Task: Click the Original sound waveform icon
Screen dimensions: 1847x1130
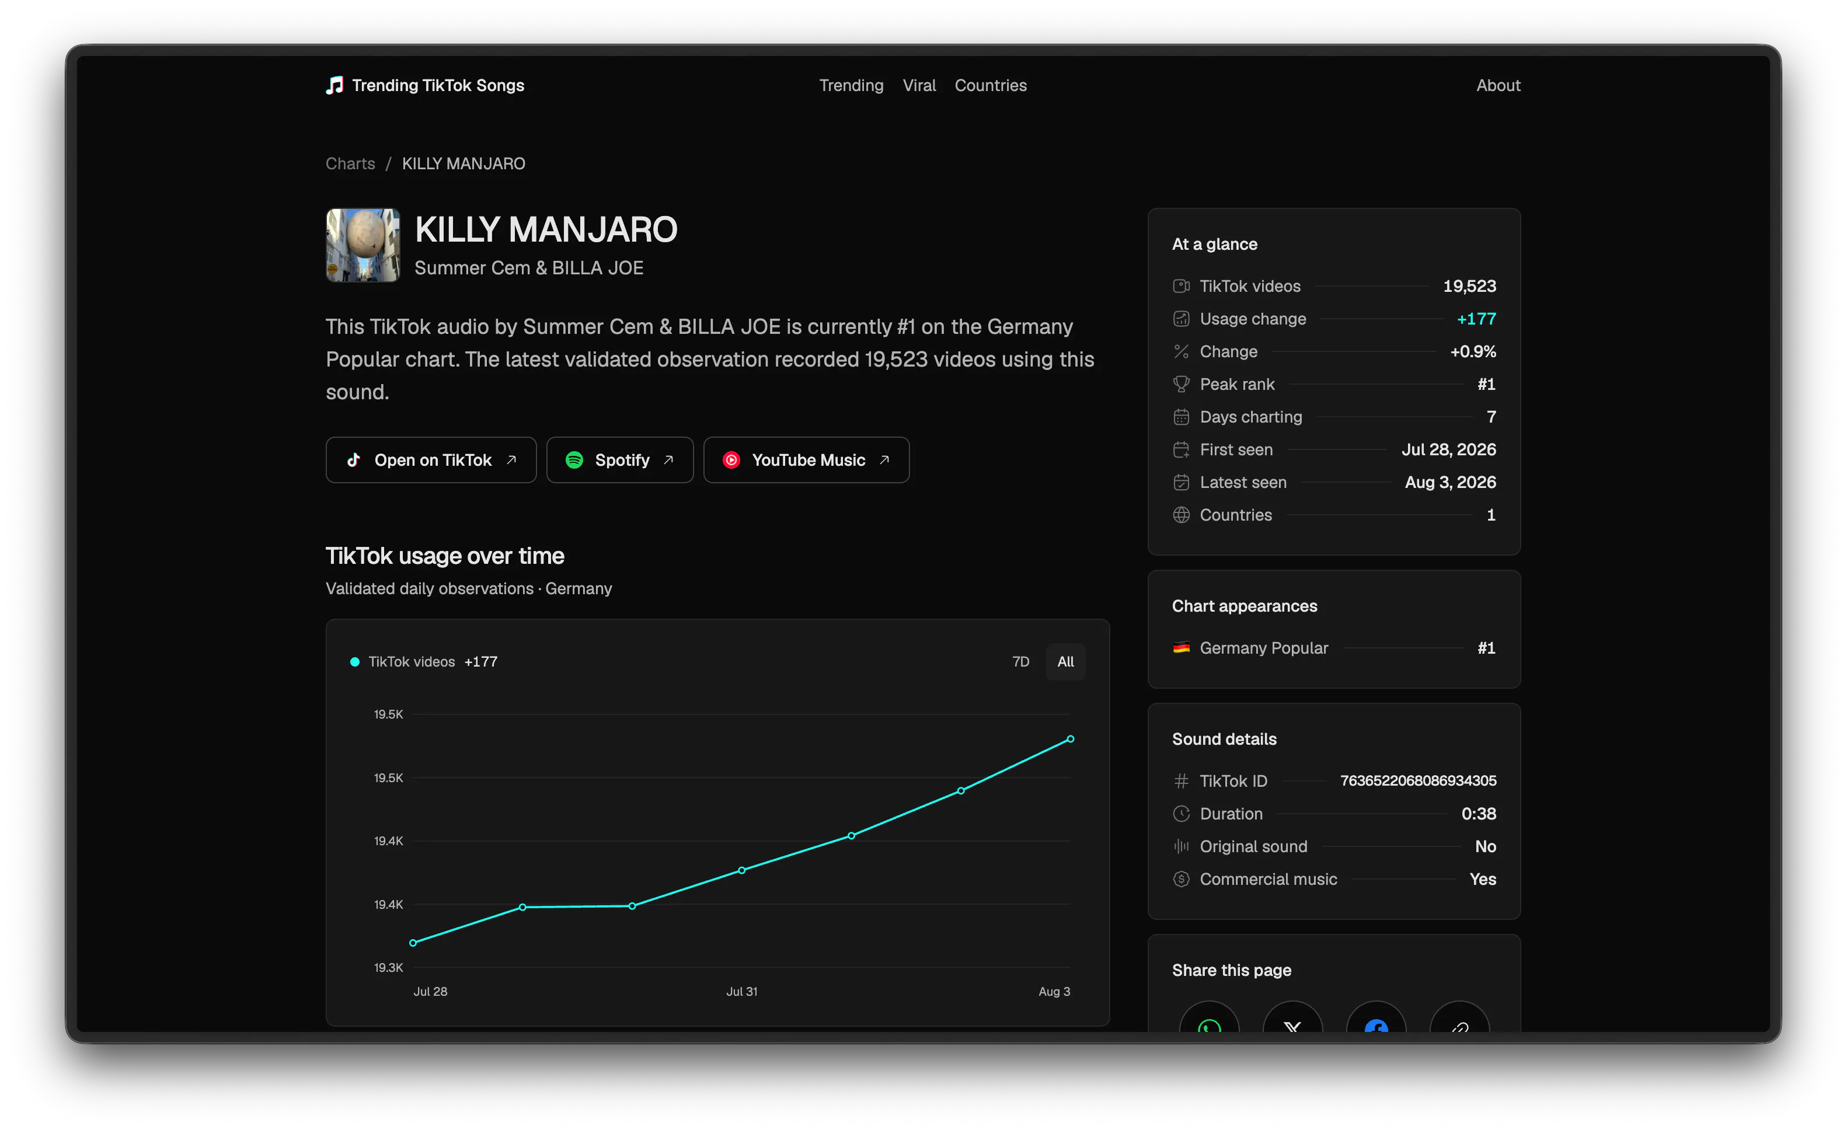Action: point(1180,847)
